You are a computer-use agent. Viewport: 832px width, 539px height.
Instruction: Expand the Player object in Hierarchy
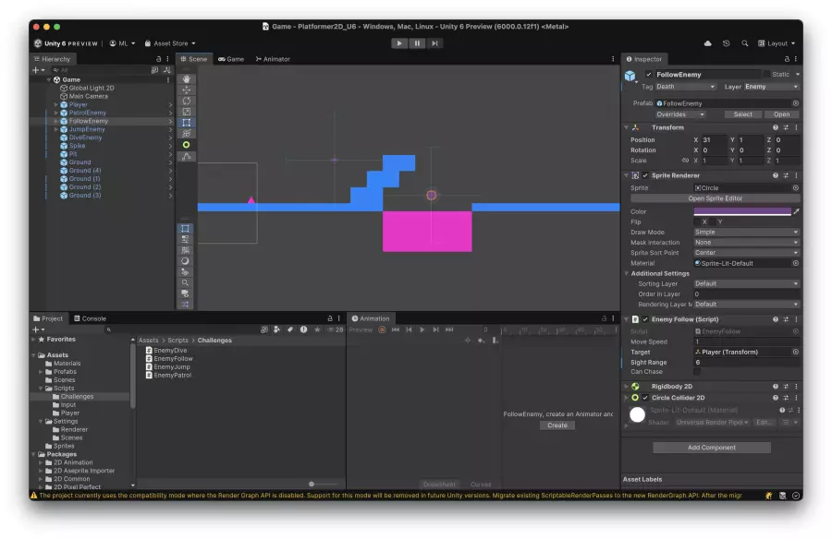point(55,104)
